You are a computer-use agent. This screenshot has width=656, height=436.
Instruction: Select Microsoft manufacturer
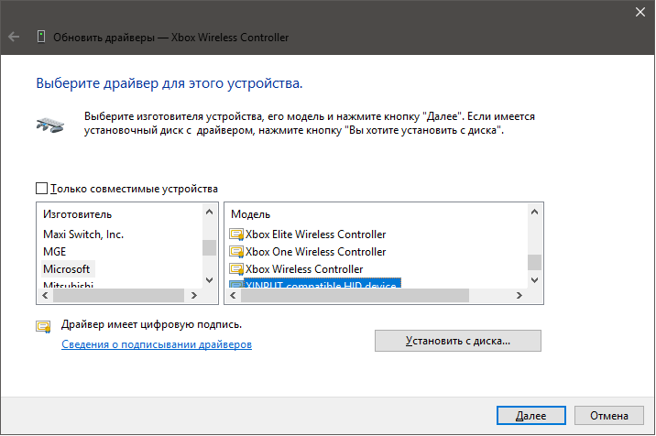[67, 269]
